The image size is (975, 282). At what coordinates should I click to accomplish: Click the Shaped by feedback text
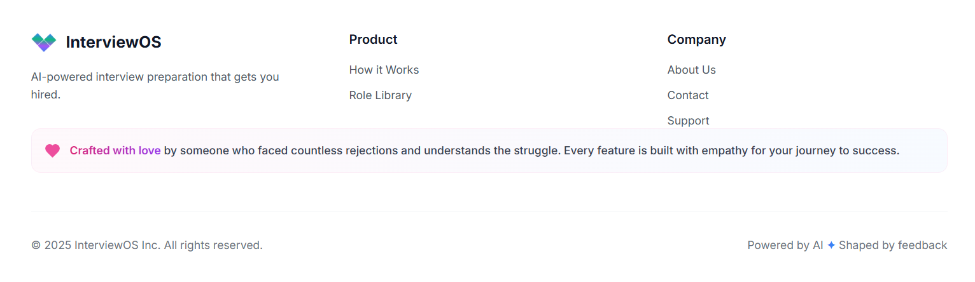coord(893,245)
